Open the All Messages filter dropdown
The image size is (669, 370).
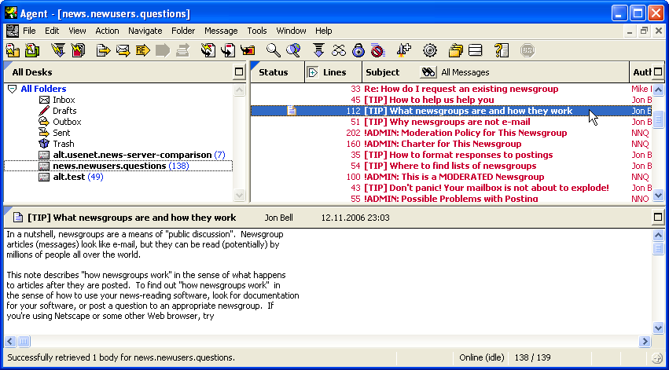tap(465, 72)
